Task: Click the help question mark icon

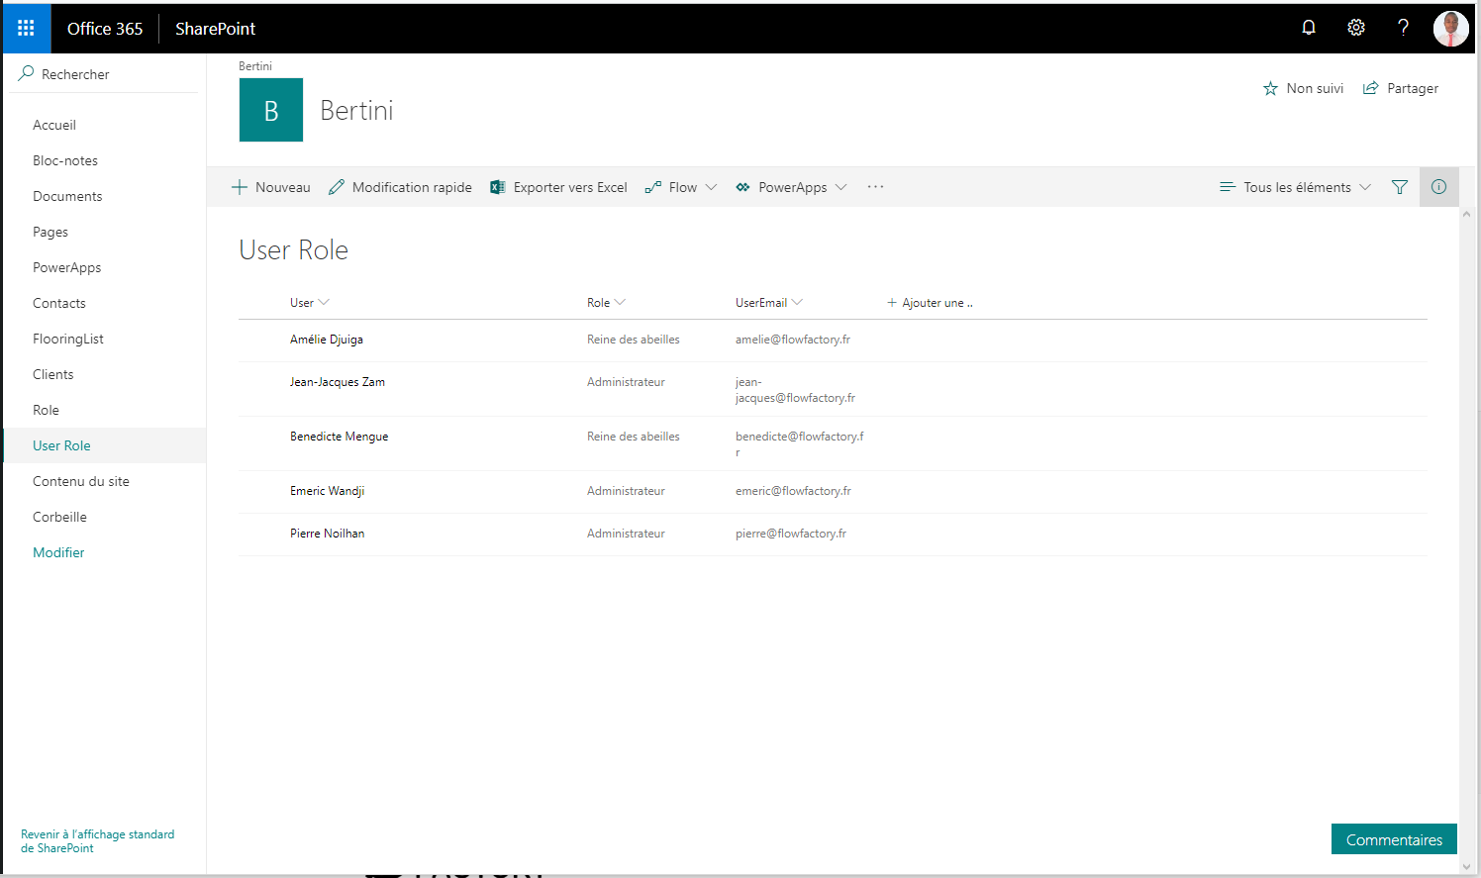Action: [1403, 28]
